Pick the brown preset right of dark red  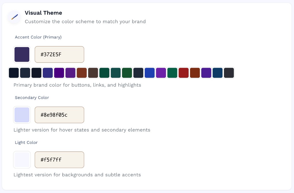coord(195,73)
